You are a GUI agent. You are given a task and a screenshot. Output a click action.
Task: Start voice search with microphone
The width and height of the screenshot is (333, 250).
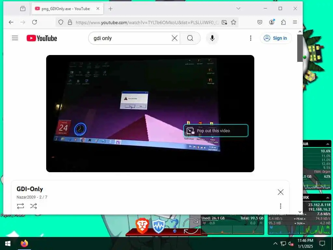[x=212, y=38]
